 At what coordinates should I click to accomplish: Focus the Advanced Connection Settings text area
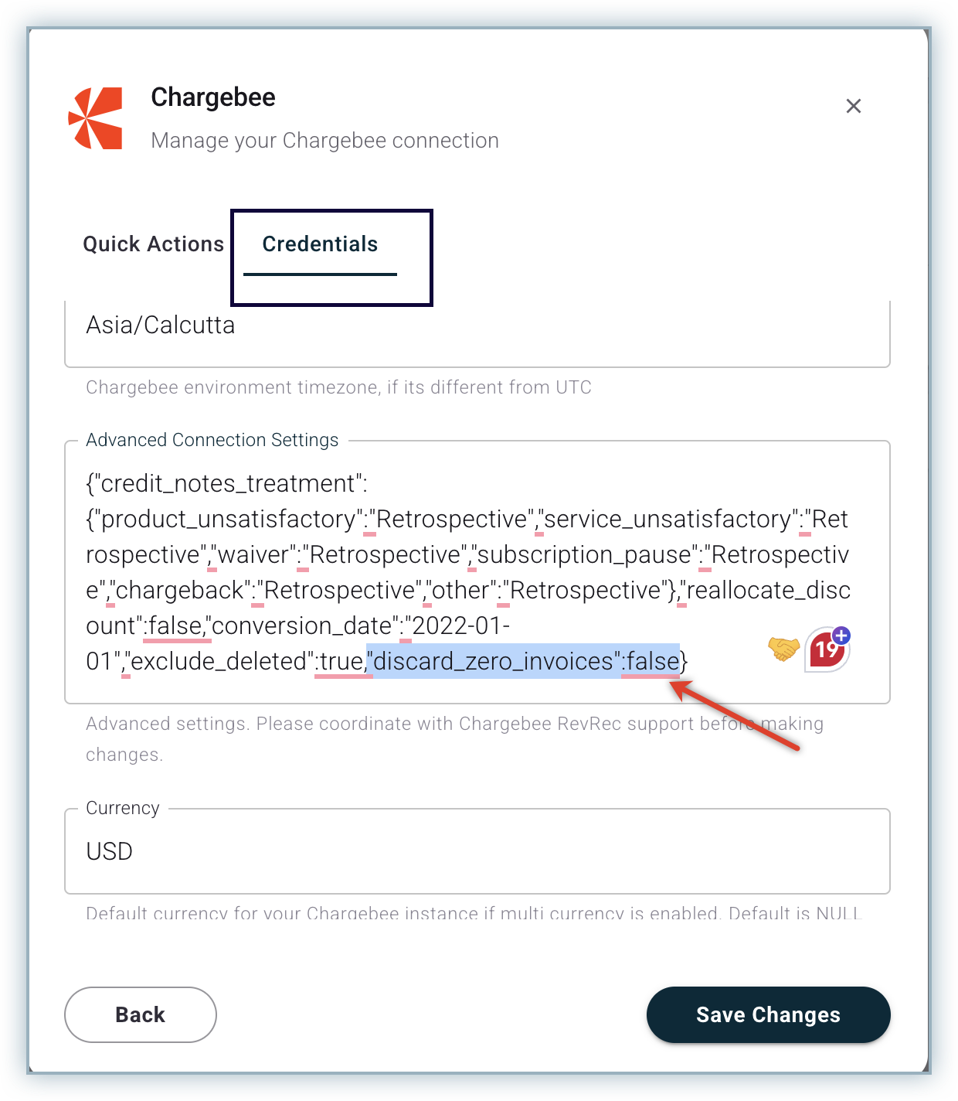pyautogui.click(x=477, y=572)
